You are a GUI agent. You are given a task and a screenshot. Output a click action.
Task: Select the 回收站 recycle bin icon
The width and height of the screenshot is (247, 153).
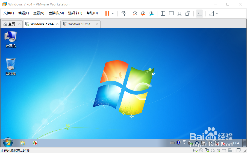point(11,67)
